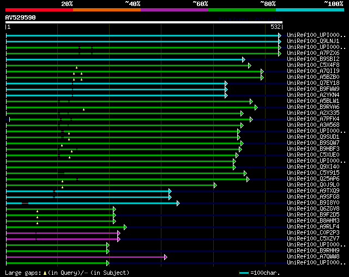Select the UniRef100_A7PFK4 label
349x277 pixels.
313,119
